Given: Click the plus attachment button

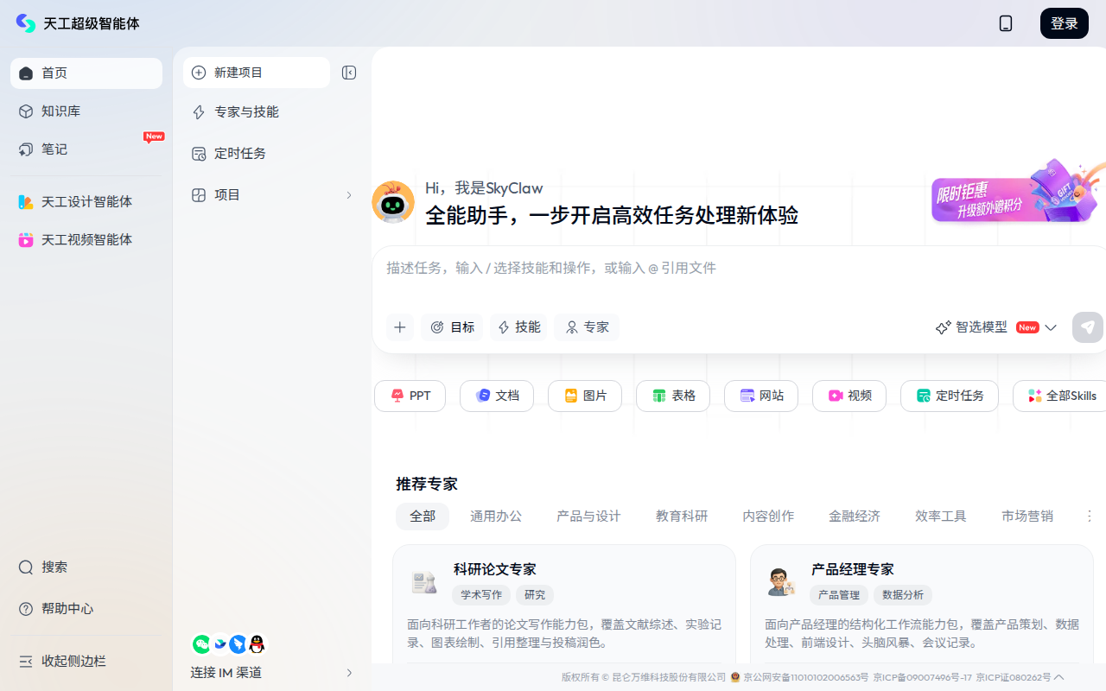Looking at the screenshot, I should click(400, 327).
